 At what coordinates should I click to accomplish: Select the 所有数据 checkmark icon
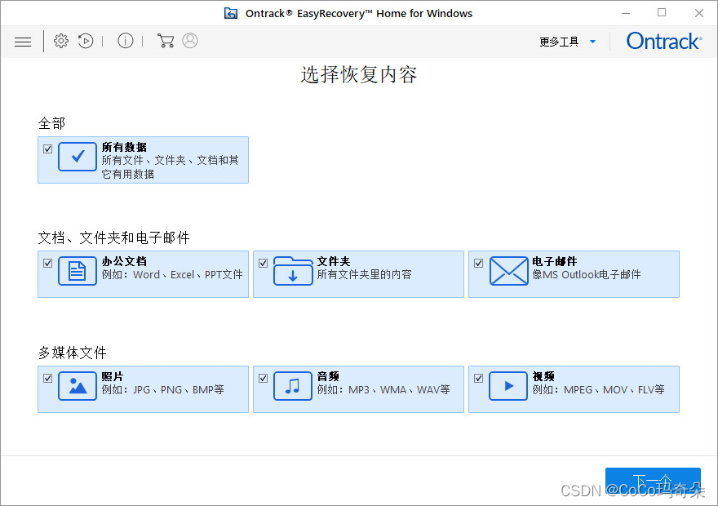[78, 157]
